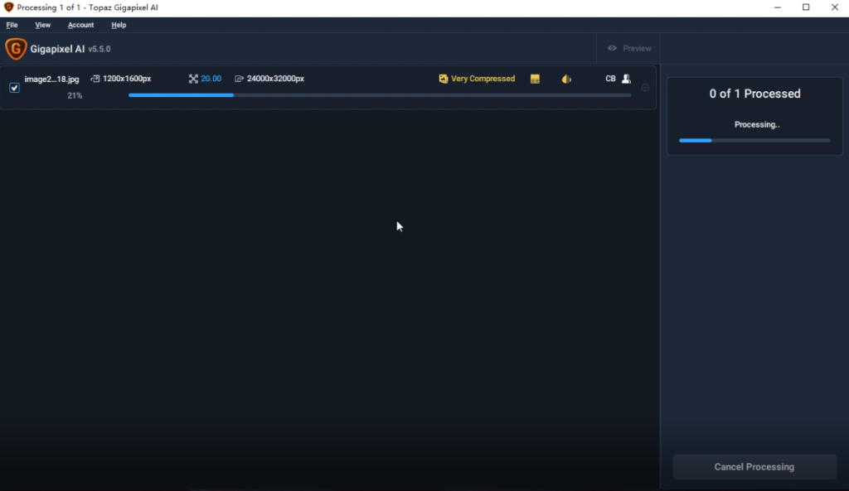Image resolution: width=849 pixels, height=491 pixels.
Task: Open the Account menu
Action: pos(80,25)
